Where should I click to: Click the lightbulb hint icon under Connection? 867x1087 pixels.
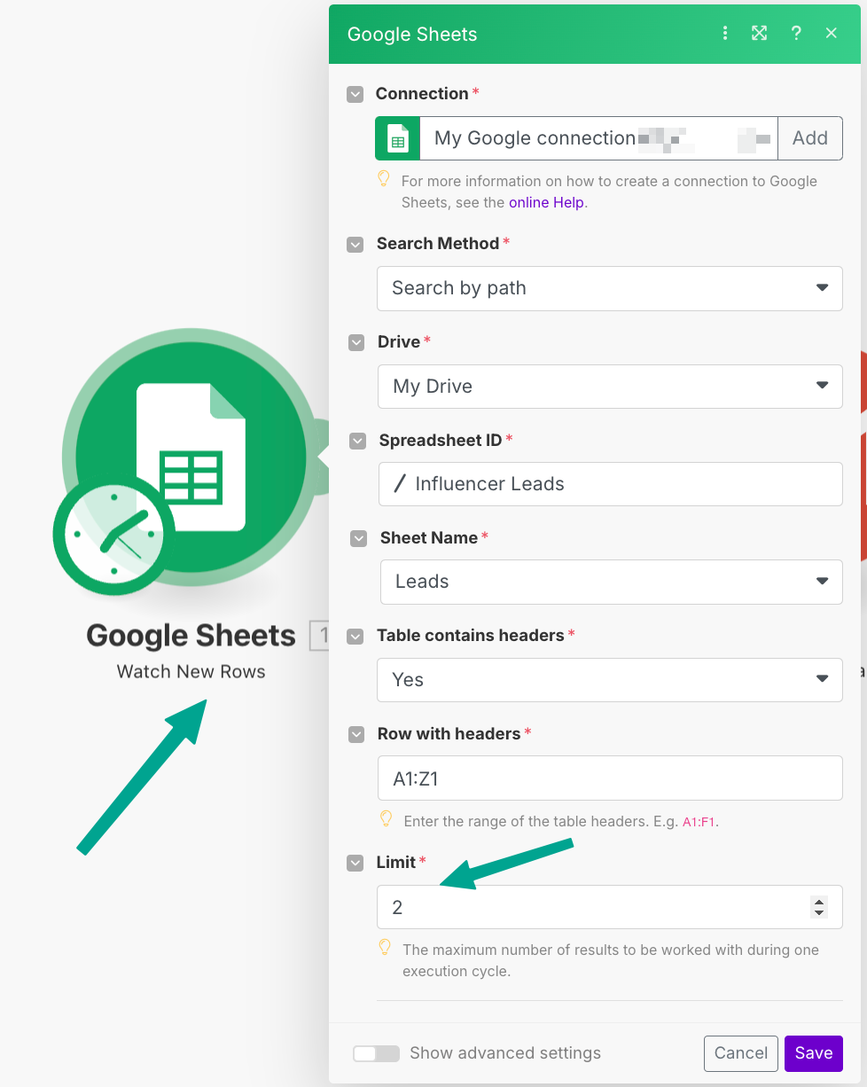pyautogui.click(x=384, y=179)
